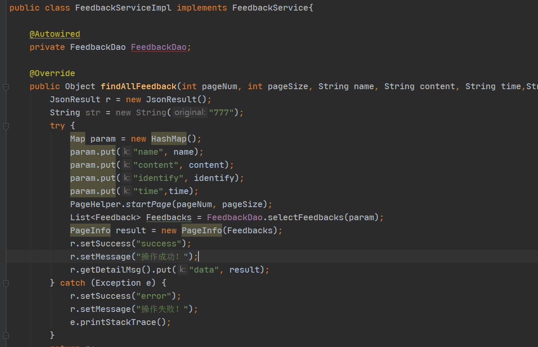The image size is (538, 347).
Task: Click the PageInfo type before result
Action: click(x=90, y=230)
